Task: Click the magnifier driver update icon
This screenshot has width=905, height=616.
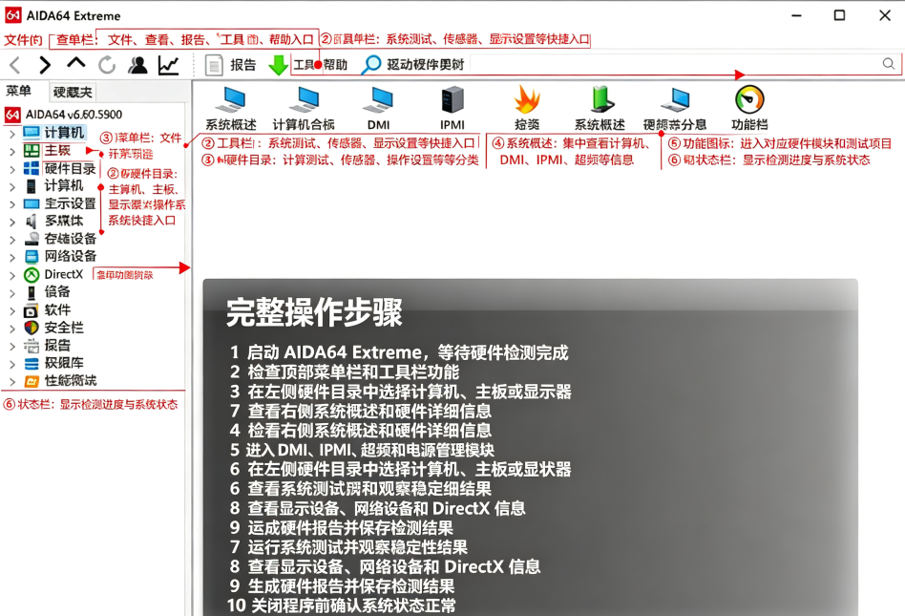Action: click(370, 65)
